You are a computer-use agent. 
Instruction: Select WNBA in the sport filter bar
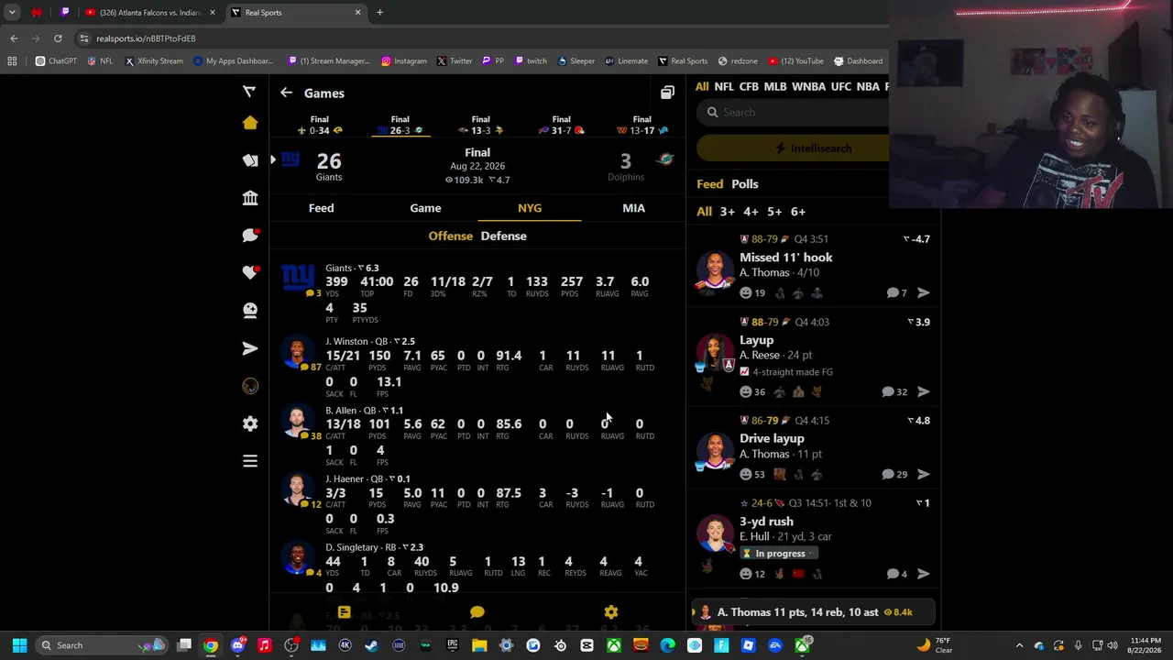(x=808, y=87)
